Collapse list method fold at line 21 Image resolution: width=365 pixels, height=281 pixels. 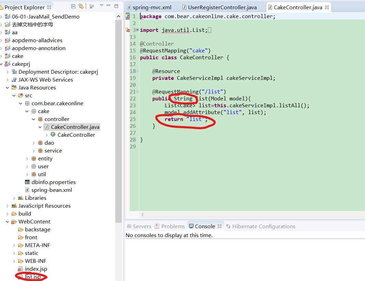pyautogui.click(x=137, y=91)
